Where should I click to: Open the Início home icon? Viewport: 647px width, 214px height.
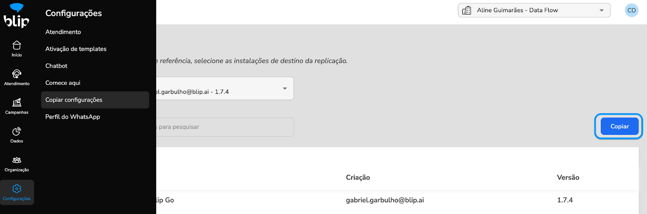[x=17, y=45]
